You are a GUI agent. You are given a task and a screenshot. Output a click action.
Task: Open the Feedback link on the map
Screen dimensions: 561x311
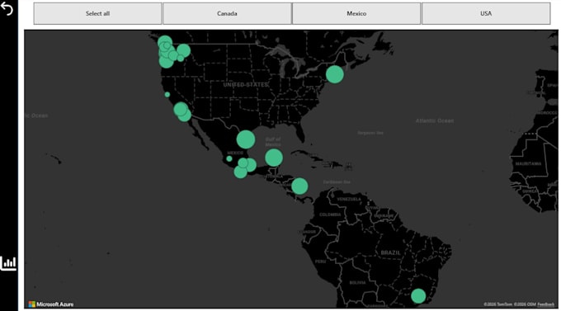point(545,304)
